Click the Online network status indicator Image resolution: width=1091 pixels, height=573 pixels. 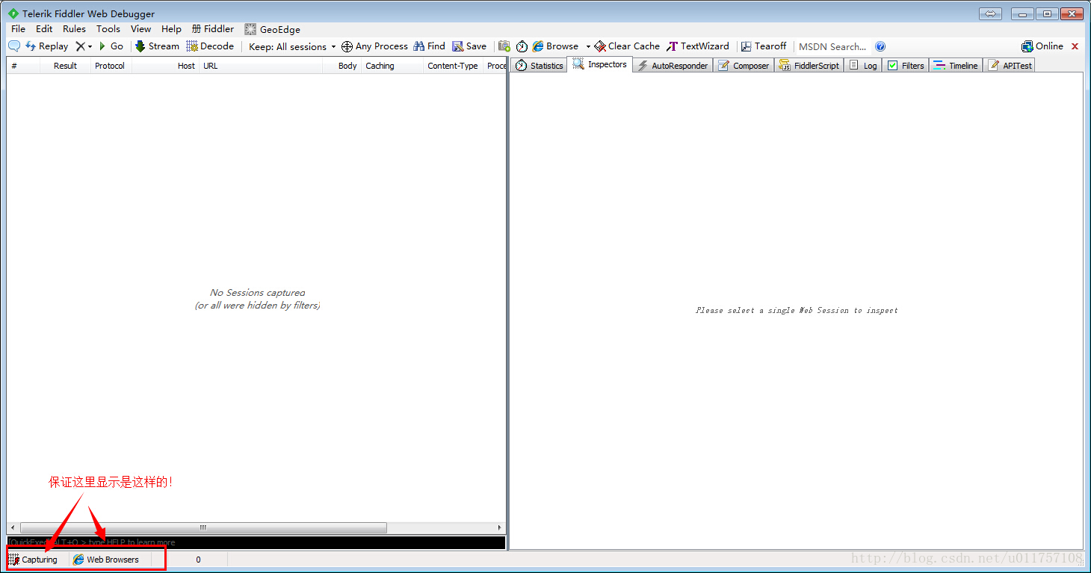[x=1042, y=46]
